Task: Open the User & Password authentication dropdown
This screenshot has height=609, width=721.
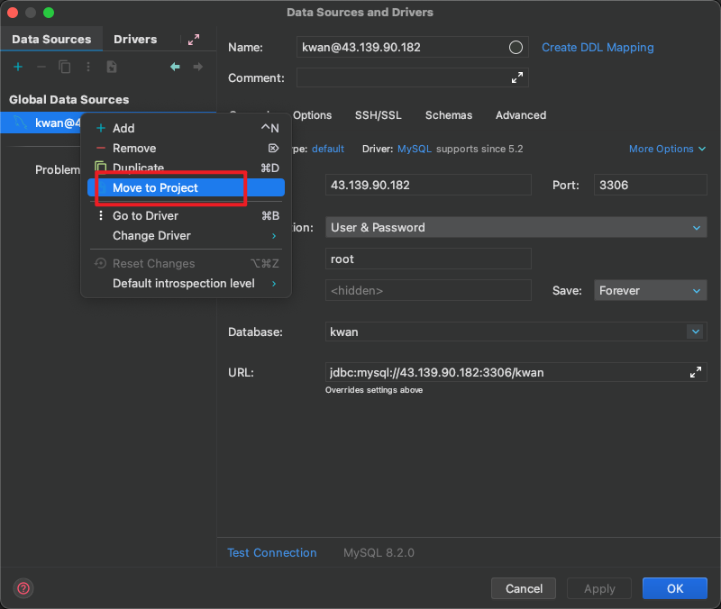Action: pos(516,228)
